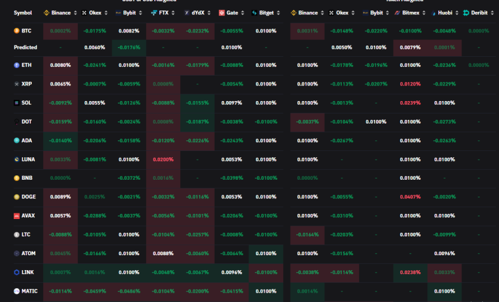The image size is (499, 302).
Task: Click 0.0088% ATOM FTX rate
Action: [163, 253]
